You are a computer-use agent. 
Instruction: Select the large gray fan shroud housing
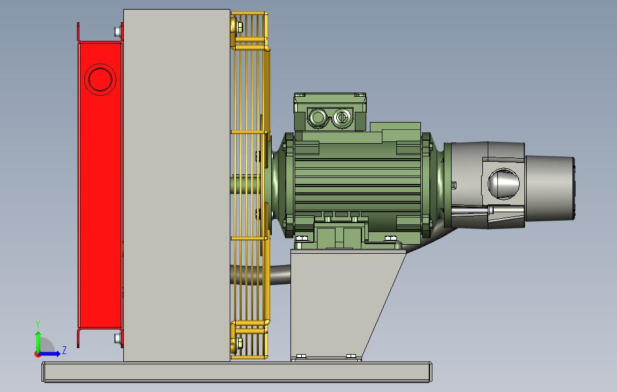(x=177, y=185)
